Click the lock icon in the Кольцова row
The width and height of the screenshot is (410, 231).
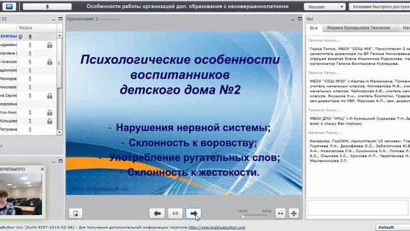(x=50, y=121)
